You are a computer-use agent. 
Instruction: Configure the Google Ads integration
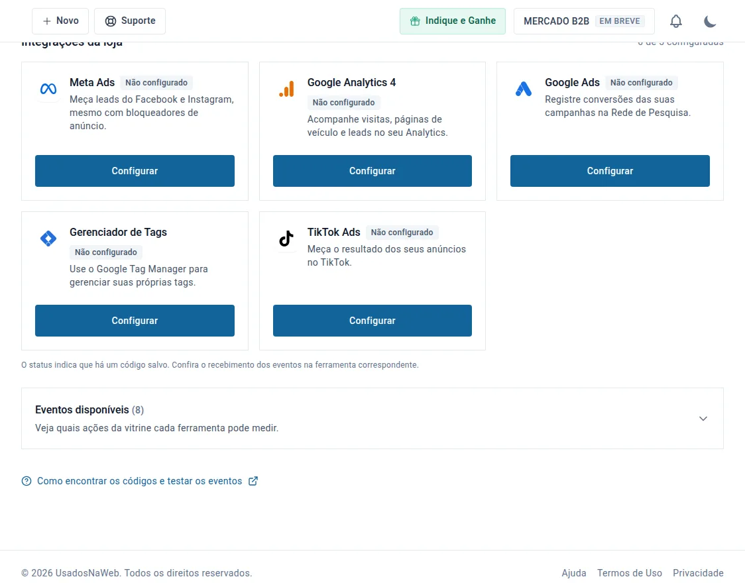click(x=610, y=171)
